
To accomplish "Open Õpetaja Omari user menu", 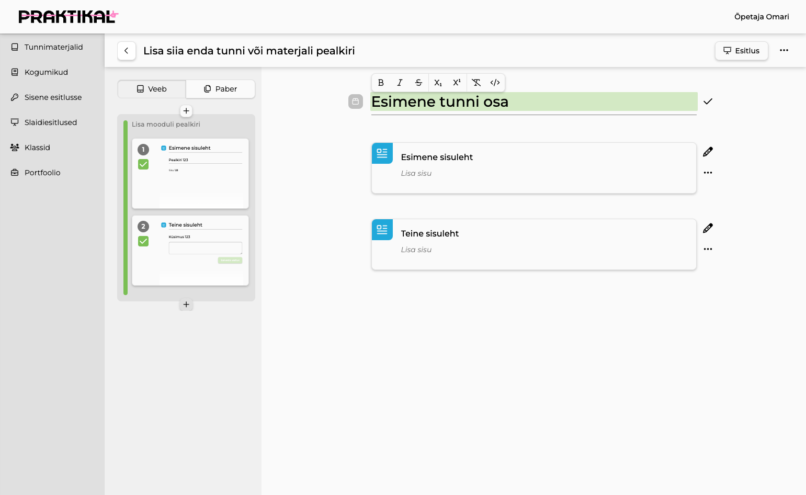I will 762,17.
